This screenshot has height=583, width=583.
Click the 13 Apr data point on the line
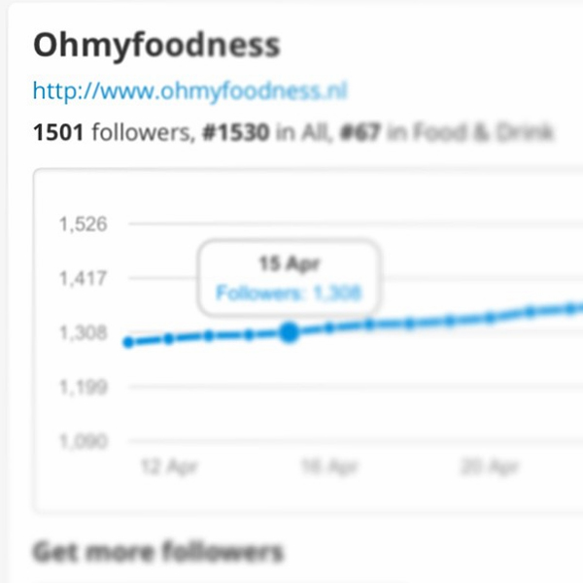209,336
